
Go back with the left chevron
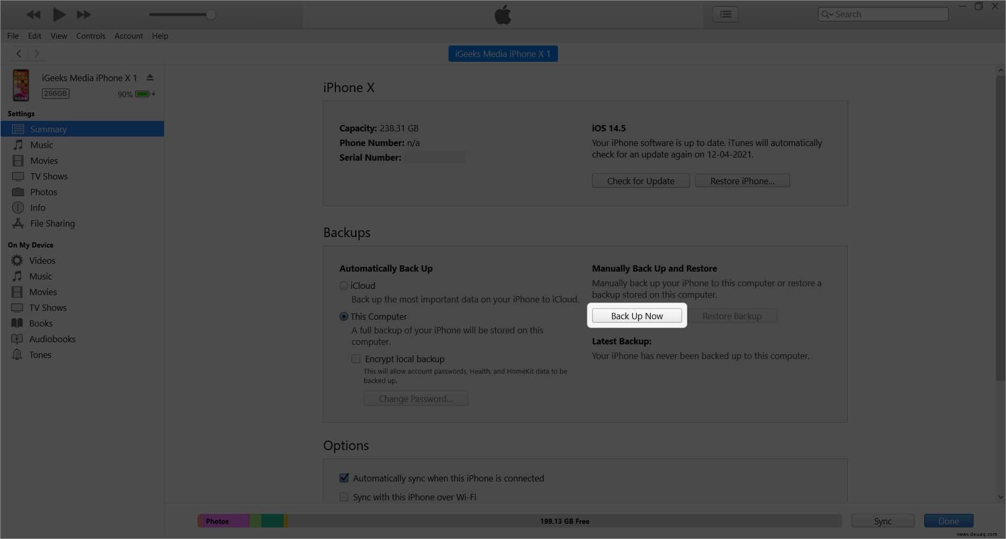click(x=19, y=53)
